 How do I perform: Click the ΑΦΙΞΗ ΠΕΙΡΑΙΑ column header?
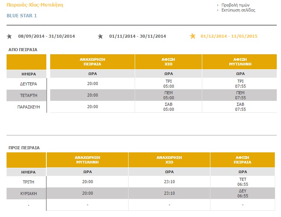243,160
